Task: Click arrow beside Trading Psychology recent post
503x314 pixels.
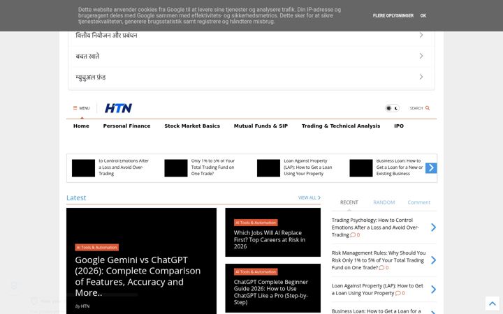Action: (433, 227)
